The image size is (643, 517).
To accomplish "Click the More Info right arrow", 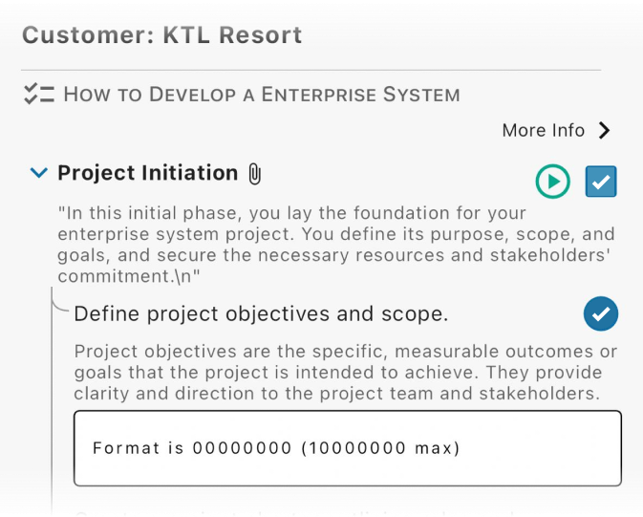I will click(x=604, y=131).
